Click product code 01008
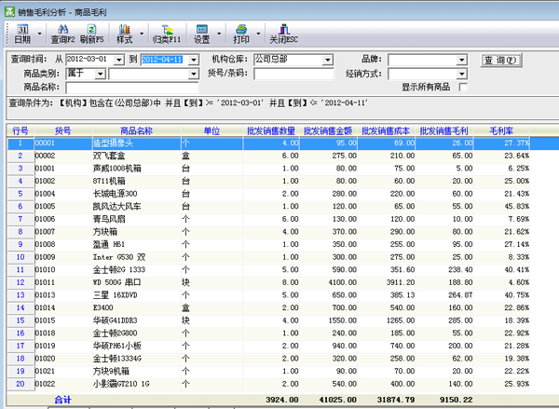559x409 pixels. tap(45, 244)
